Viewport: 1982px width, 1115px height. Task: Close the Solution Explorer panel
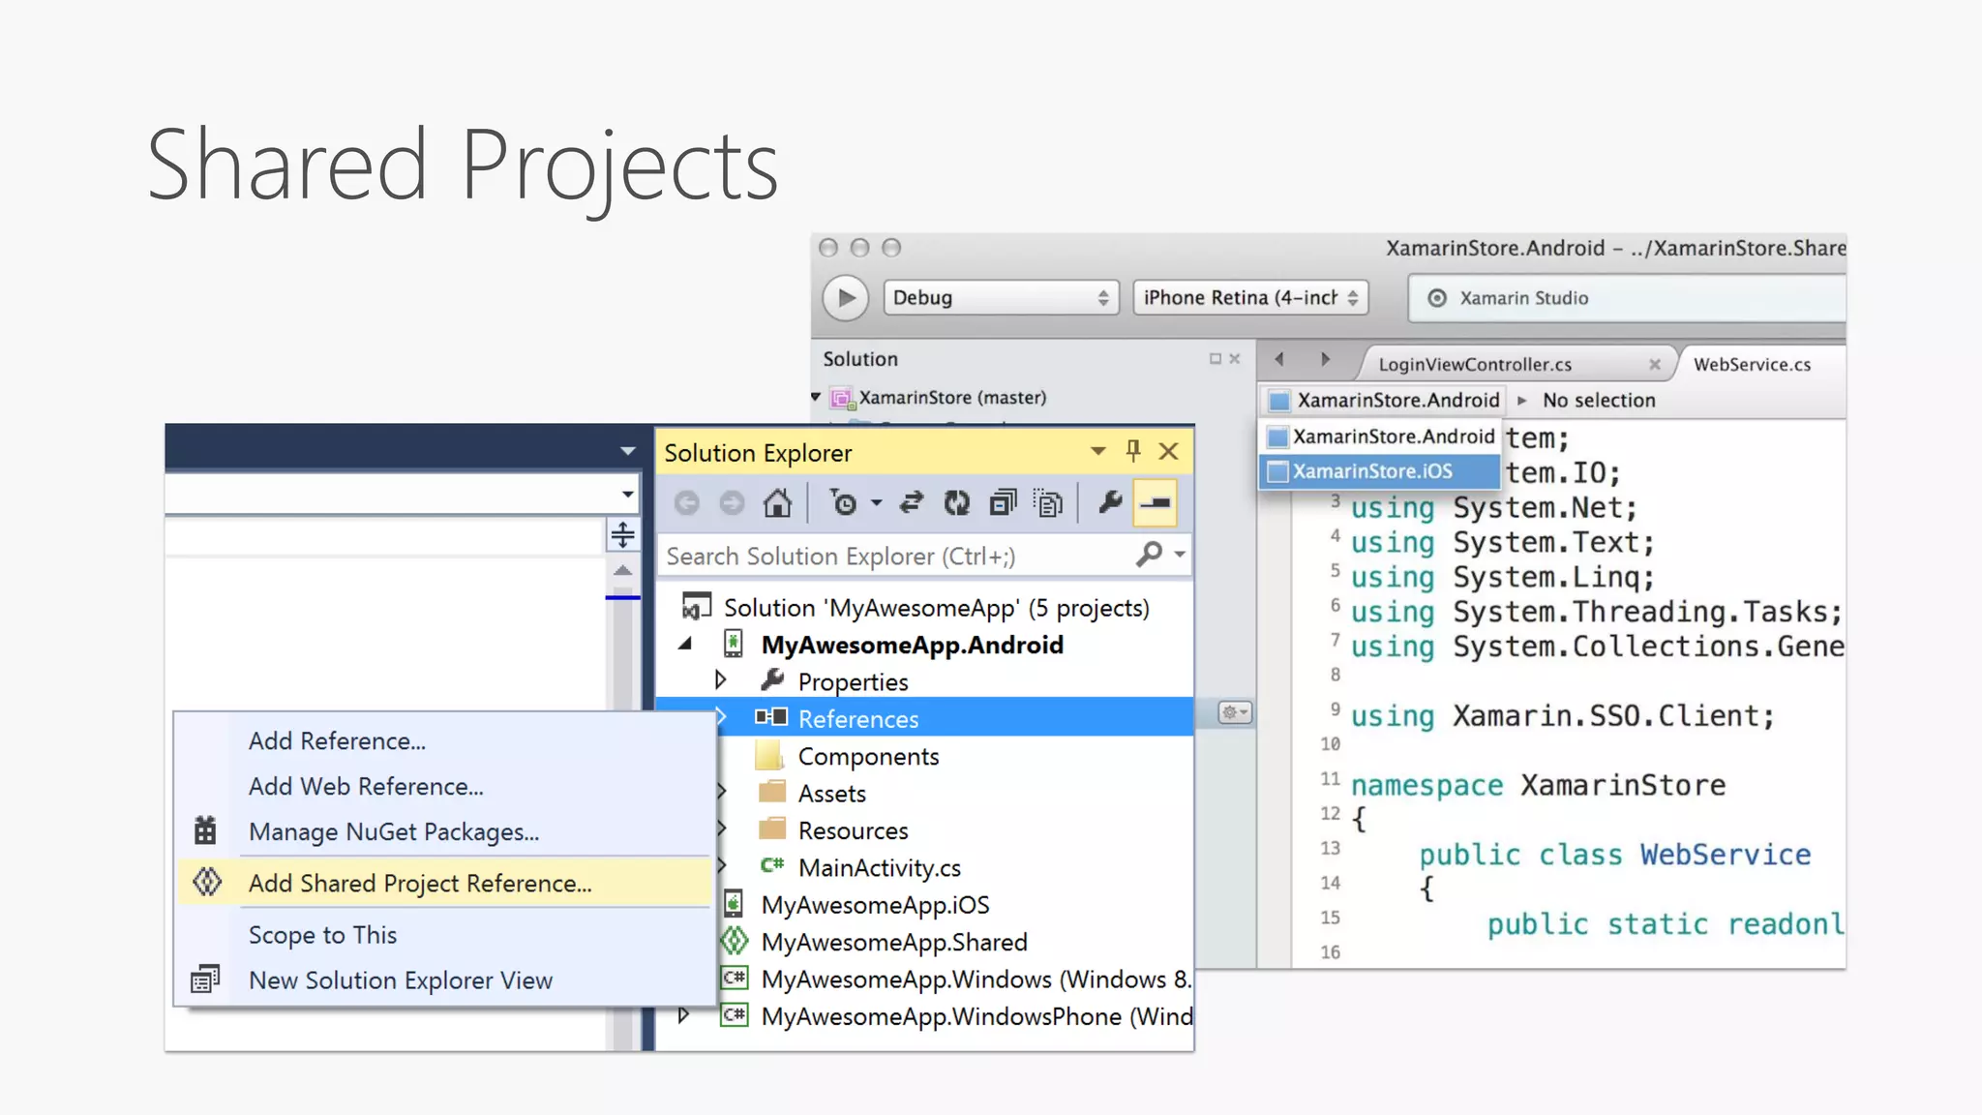[x=1169, y=451]
